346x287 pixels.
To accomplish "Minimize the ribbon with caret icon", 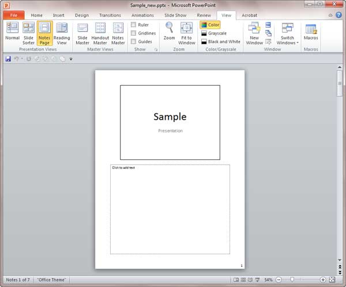I will click(x=330, y=16).
